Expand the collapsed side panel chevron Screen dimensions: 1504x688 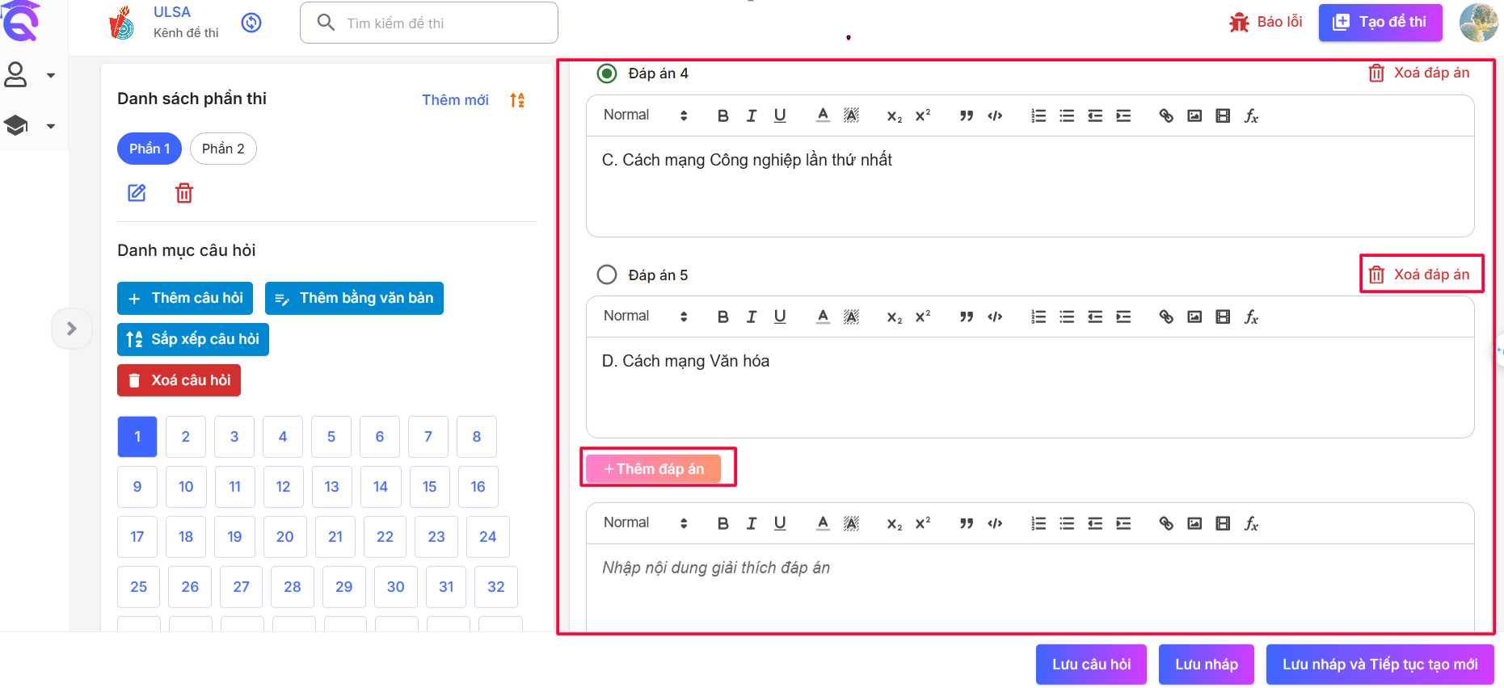point(71,329)
